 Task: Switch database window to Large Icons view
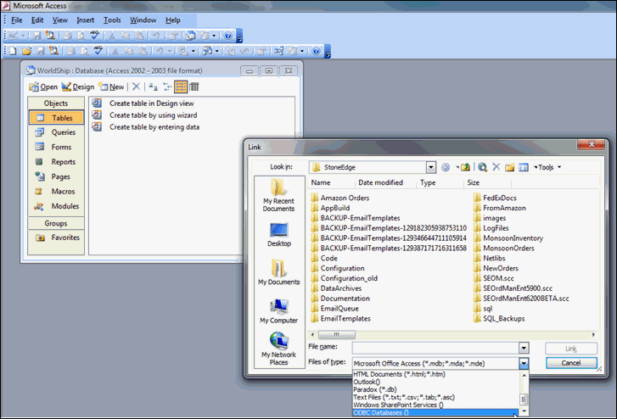[x=154, y=87]
